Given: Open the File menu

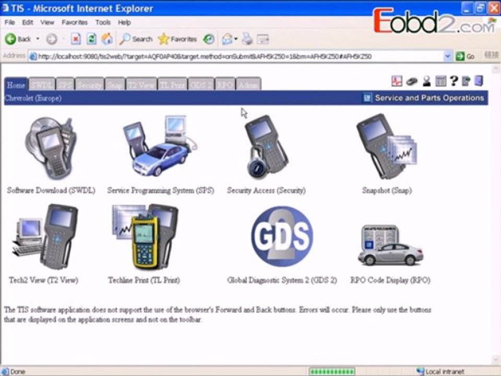Looking at the screenshot, I should pos(9,22).
